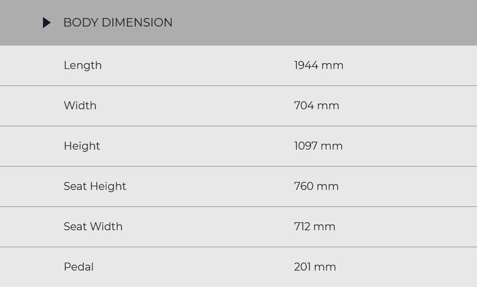Select the Seat Width label
The width and height of the screenshot is (477, 287).
(x=93, y=227)
